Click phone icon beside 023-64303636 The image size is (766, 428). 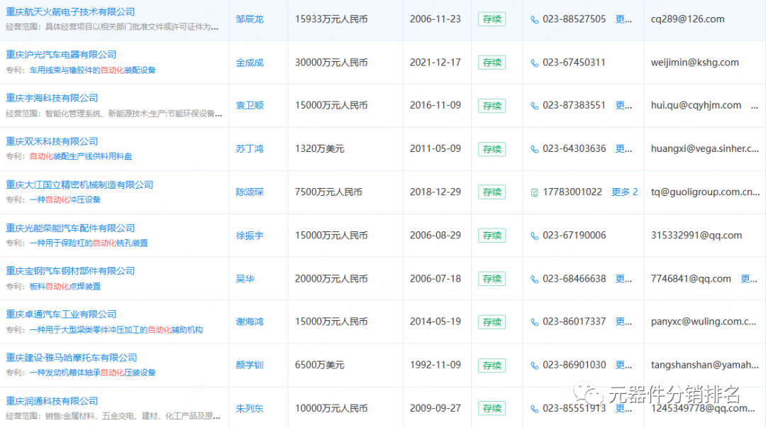coord(535,149)
